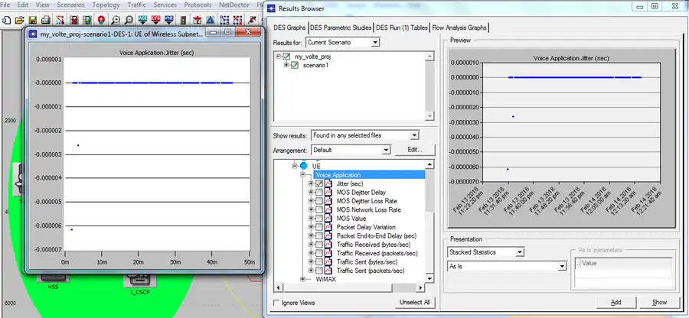Screen dimensions: 689x318
Task: Click the traffic light toolbar icon
Action: (x=183, y=20)
